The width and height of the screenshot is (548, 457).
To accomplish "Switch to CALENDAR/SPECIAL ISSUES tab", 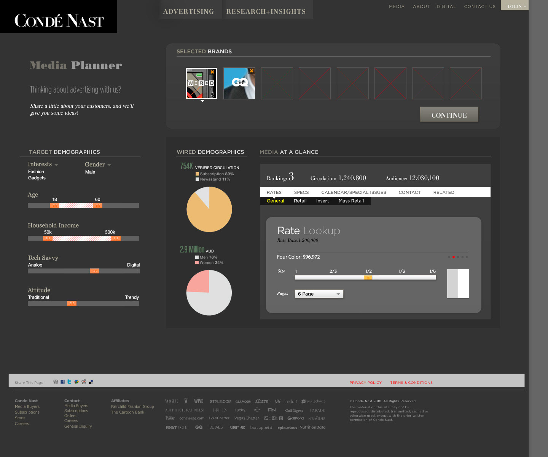I will [x=354, y=192].
